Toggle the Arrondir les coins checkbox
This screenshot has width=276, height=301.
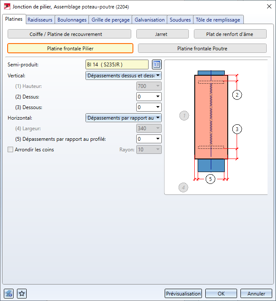[11, 150]
